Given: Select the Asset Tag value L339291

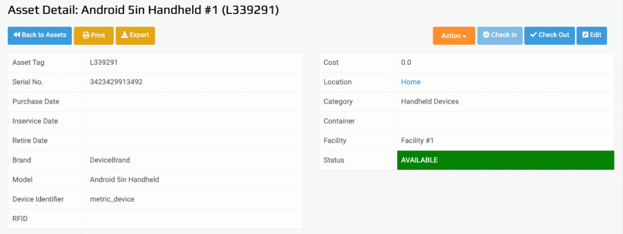Looking at the screenshot, I should (x=103, y=62).
